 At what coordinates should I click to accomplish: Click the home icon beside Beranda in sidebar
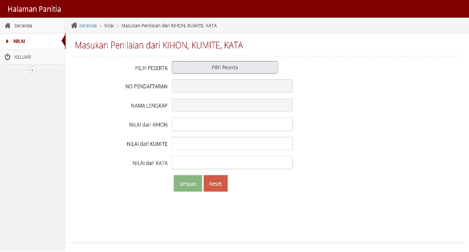coord(8,26)
